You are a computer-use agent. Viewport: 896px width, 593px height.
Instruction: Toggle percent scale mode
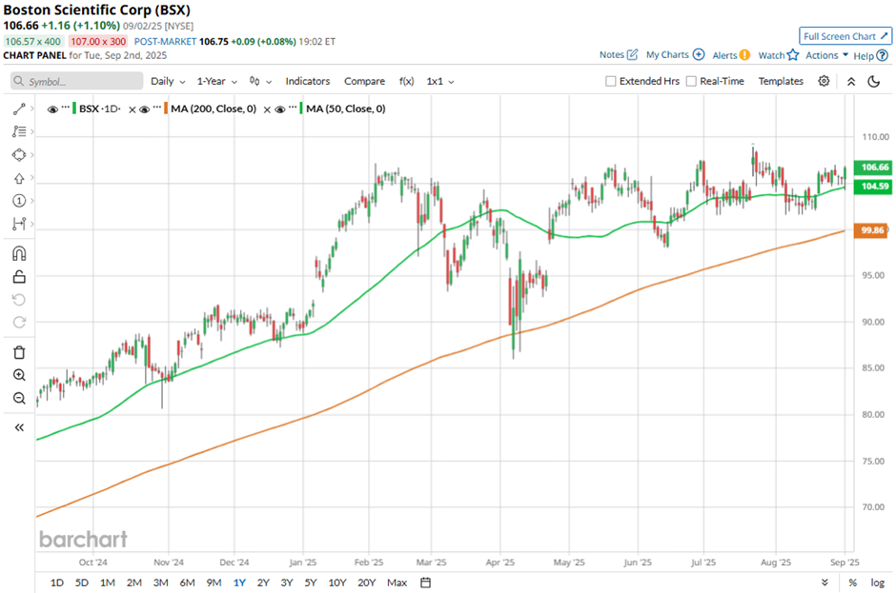click(852, 583)
